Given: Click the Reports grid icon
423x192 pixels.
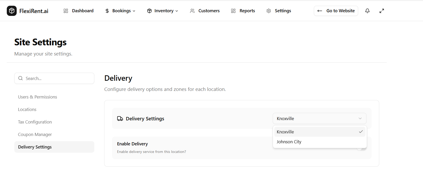Looking at the screenshot, I should 233,11.
